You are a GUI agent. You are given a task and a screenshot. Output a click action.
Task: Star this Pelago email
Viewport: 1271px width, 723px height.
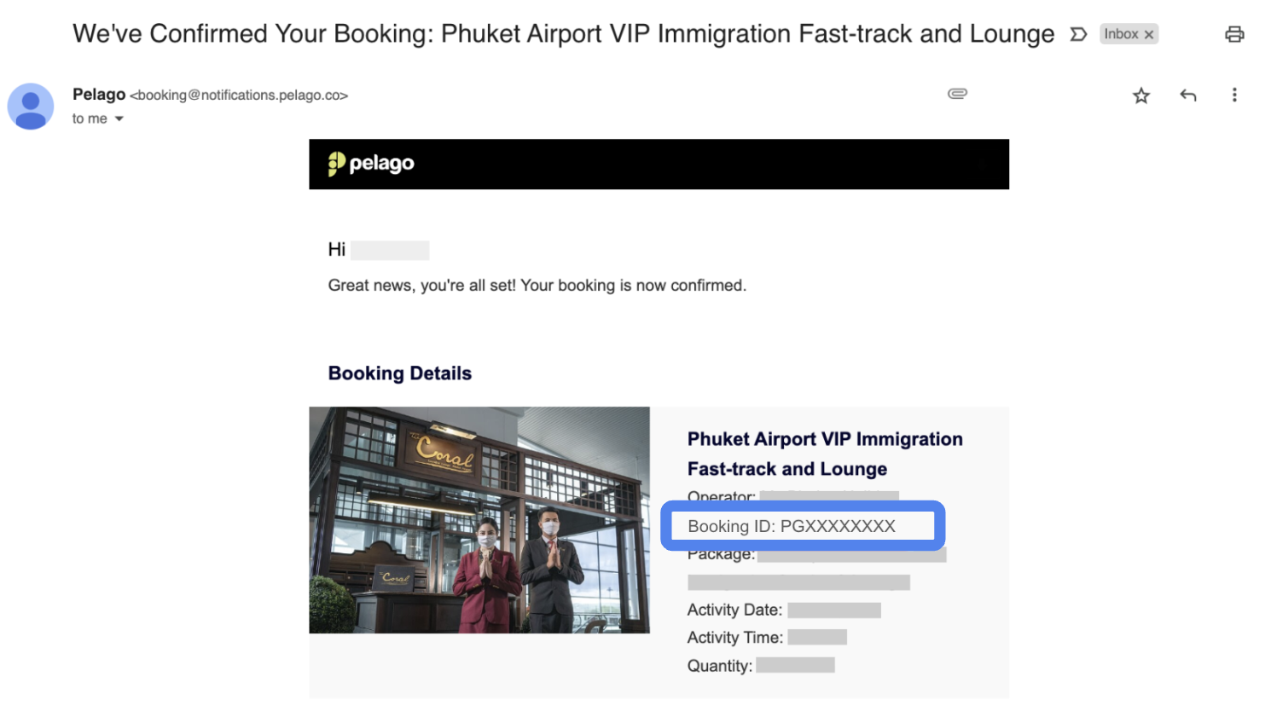pos(1140,95)
